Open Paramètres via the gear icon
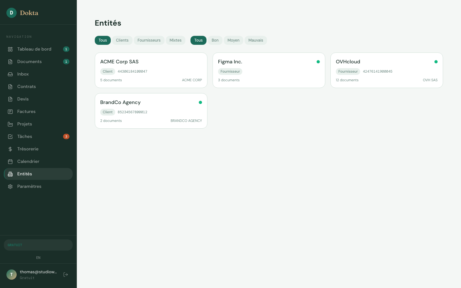Screen dimensions: 461x288 pyautogui.click(x=10, y=187)
